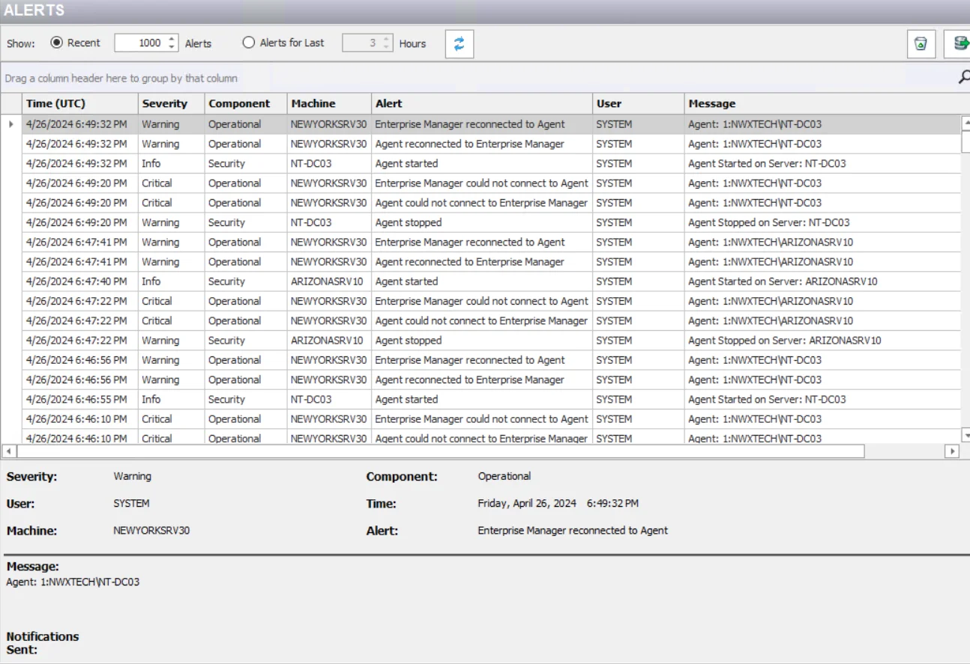
Task: Decrease the recent alerts count stepper
Action: click(172, 47)
